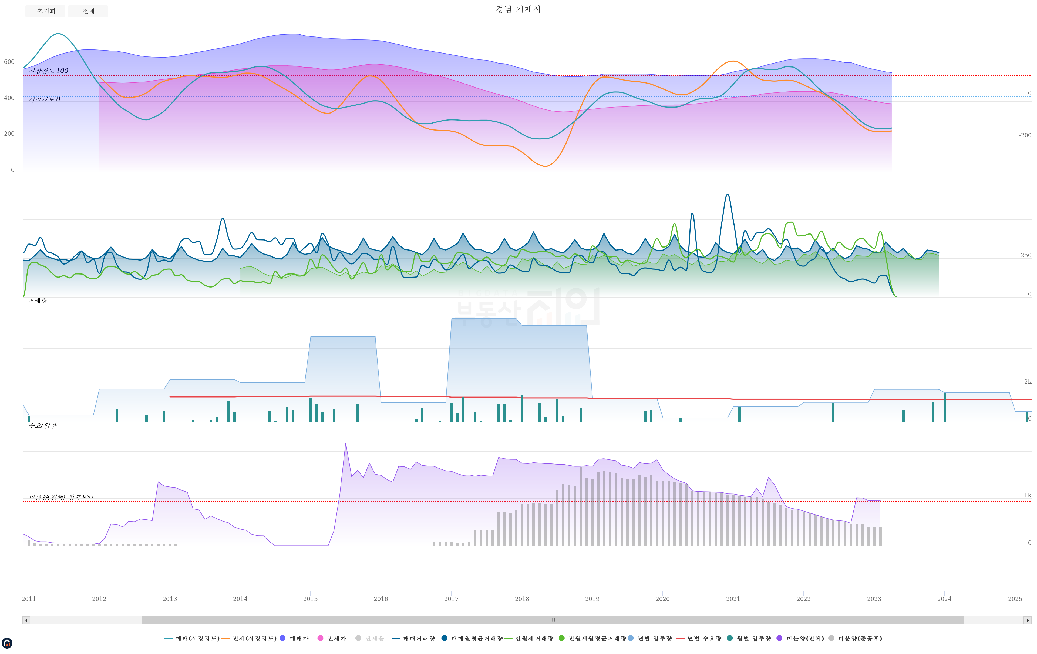The image size is (1037, 654).
Task: Click the chart title 경남 거제시
Action: pos(518,9)
